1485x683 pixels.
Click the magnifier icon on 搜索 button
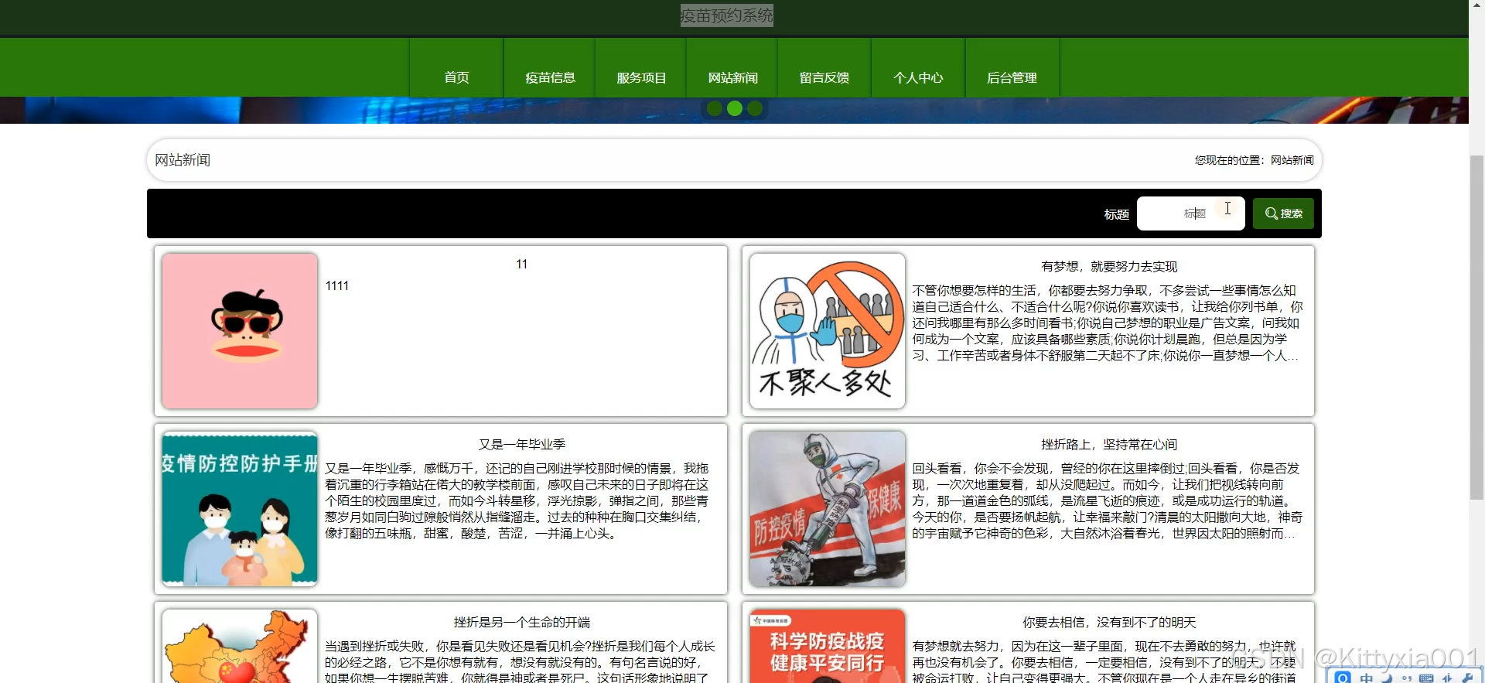1271,213
